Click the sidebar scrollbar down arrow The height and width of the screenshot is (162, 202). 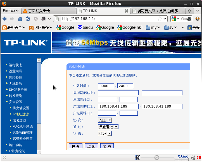pyautogui.click(x=39, y=152)
